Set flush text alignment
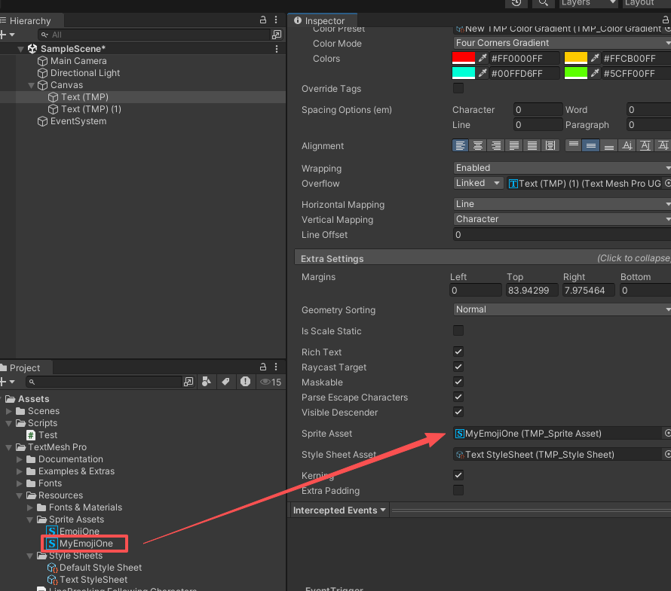Viewport: 671px width, 591px height. [532, 146]
